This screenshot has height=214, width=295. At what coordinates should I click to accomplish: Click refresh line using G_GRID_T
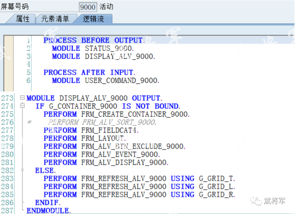coord(139,179)
